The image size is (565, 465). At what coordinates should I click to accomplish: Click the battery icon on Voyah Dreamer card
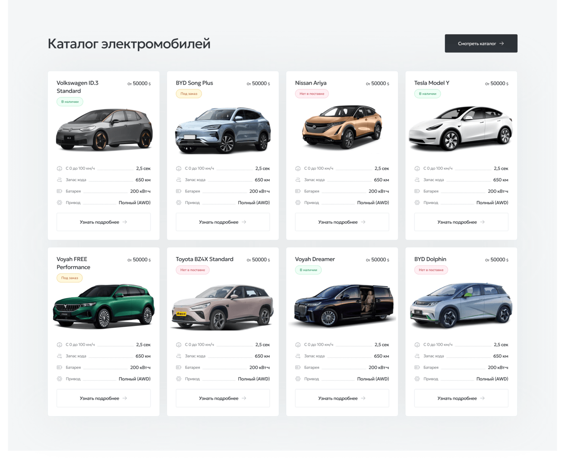click(x=298, y=367)
